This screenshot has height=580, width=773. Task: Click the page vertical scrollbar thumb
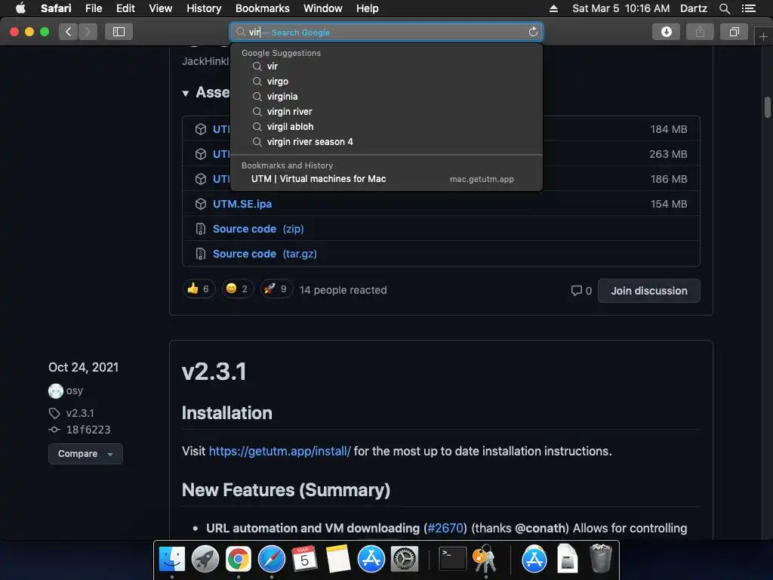click(x=767, y=107)
